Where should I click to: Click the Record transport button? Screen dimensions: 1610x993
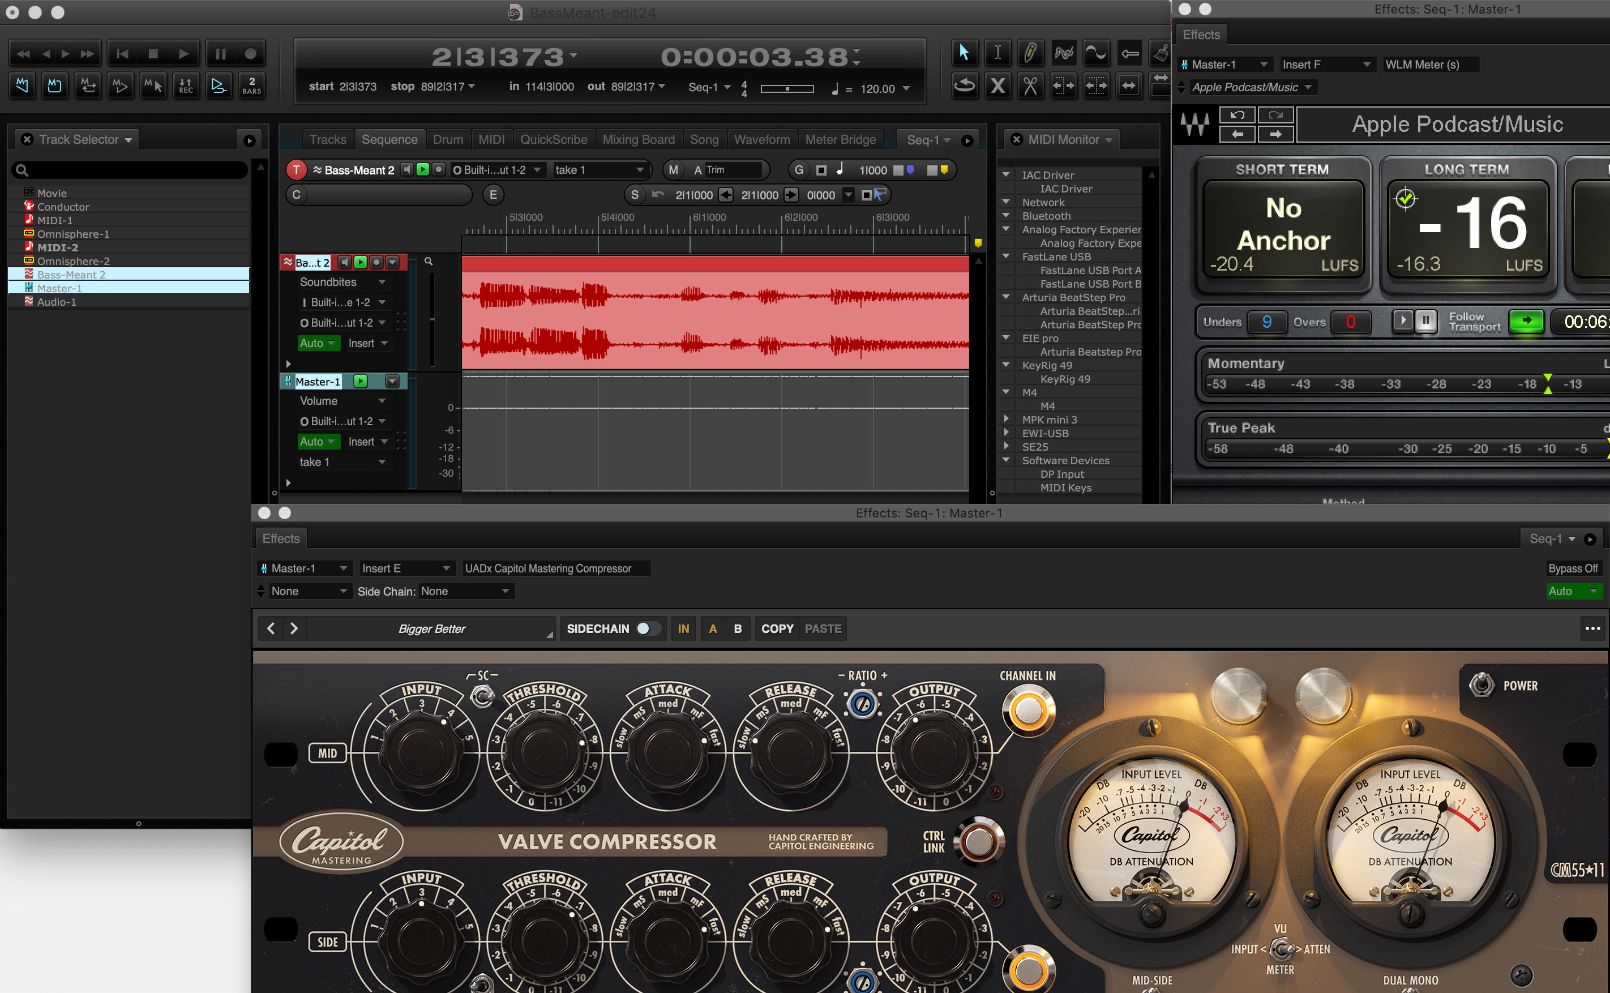click(x=250, y=54)
